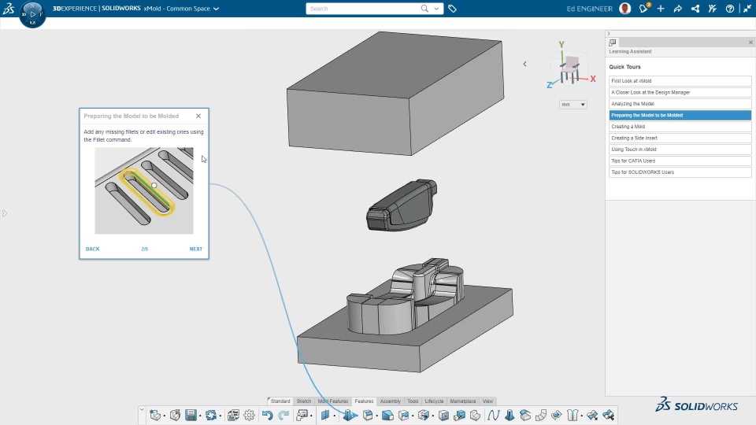Open A Closer Look at the Design Manager
The width and height of the screenshot is (756, 425).
[680, 93]
